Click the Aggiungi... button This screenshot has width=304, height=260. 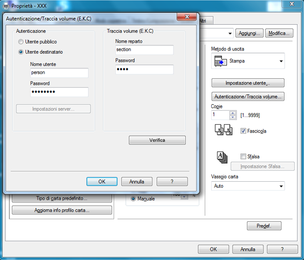(x=249, y=33)
